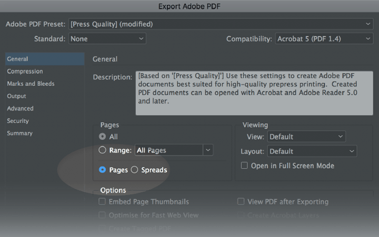Expand the page Range dropdown arrow
This screenshot has width=379, height=237.
coord(208,150)
